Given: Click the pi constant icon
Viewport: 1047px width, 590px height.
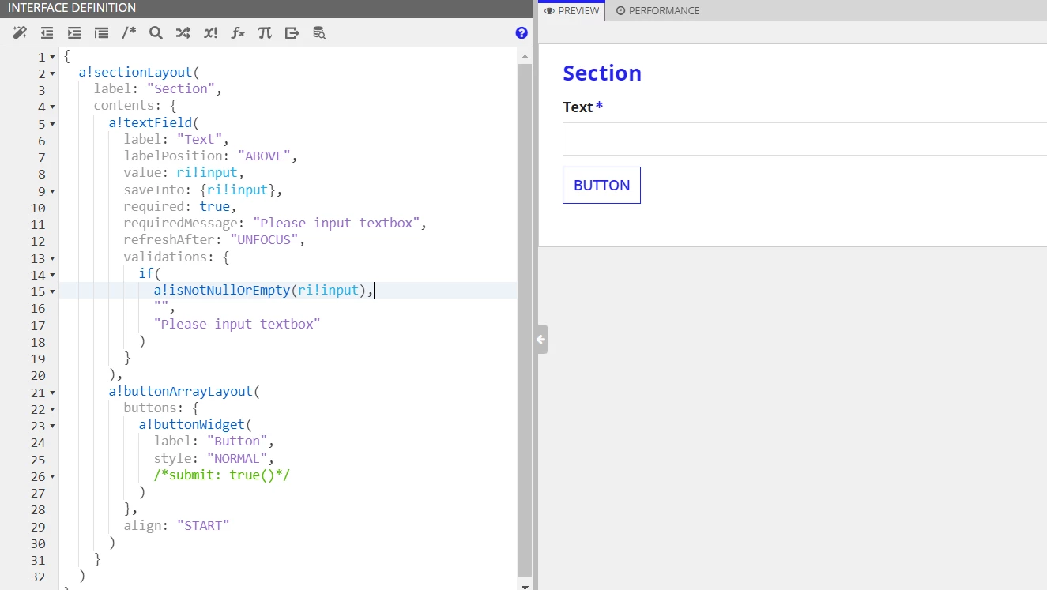Looking at the screenshot, I should (x=265, y=32).
